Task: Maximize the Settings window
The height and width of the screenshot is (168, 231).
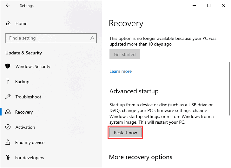Action: [x=208, y=5]
